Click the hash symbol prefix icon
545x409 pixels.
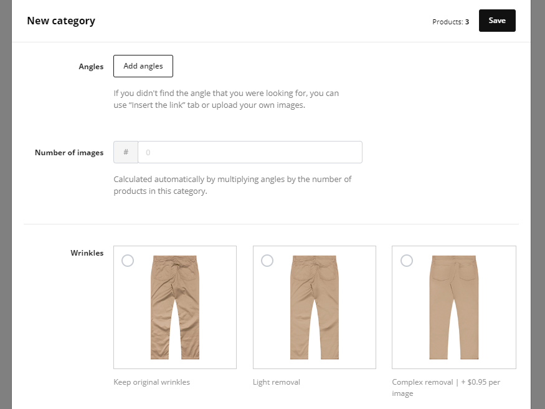point(126,152)
